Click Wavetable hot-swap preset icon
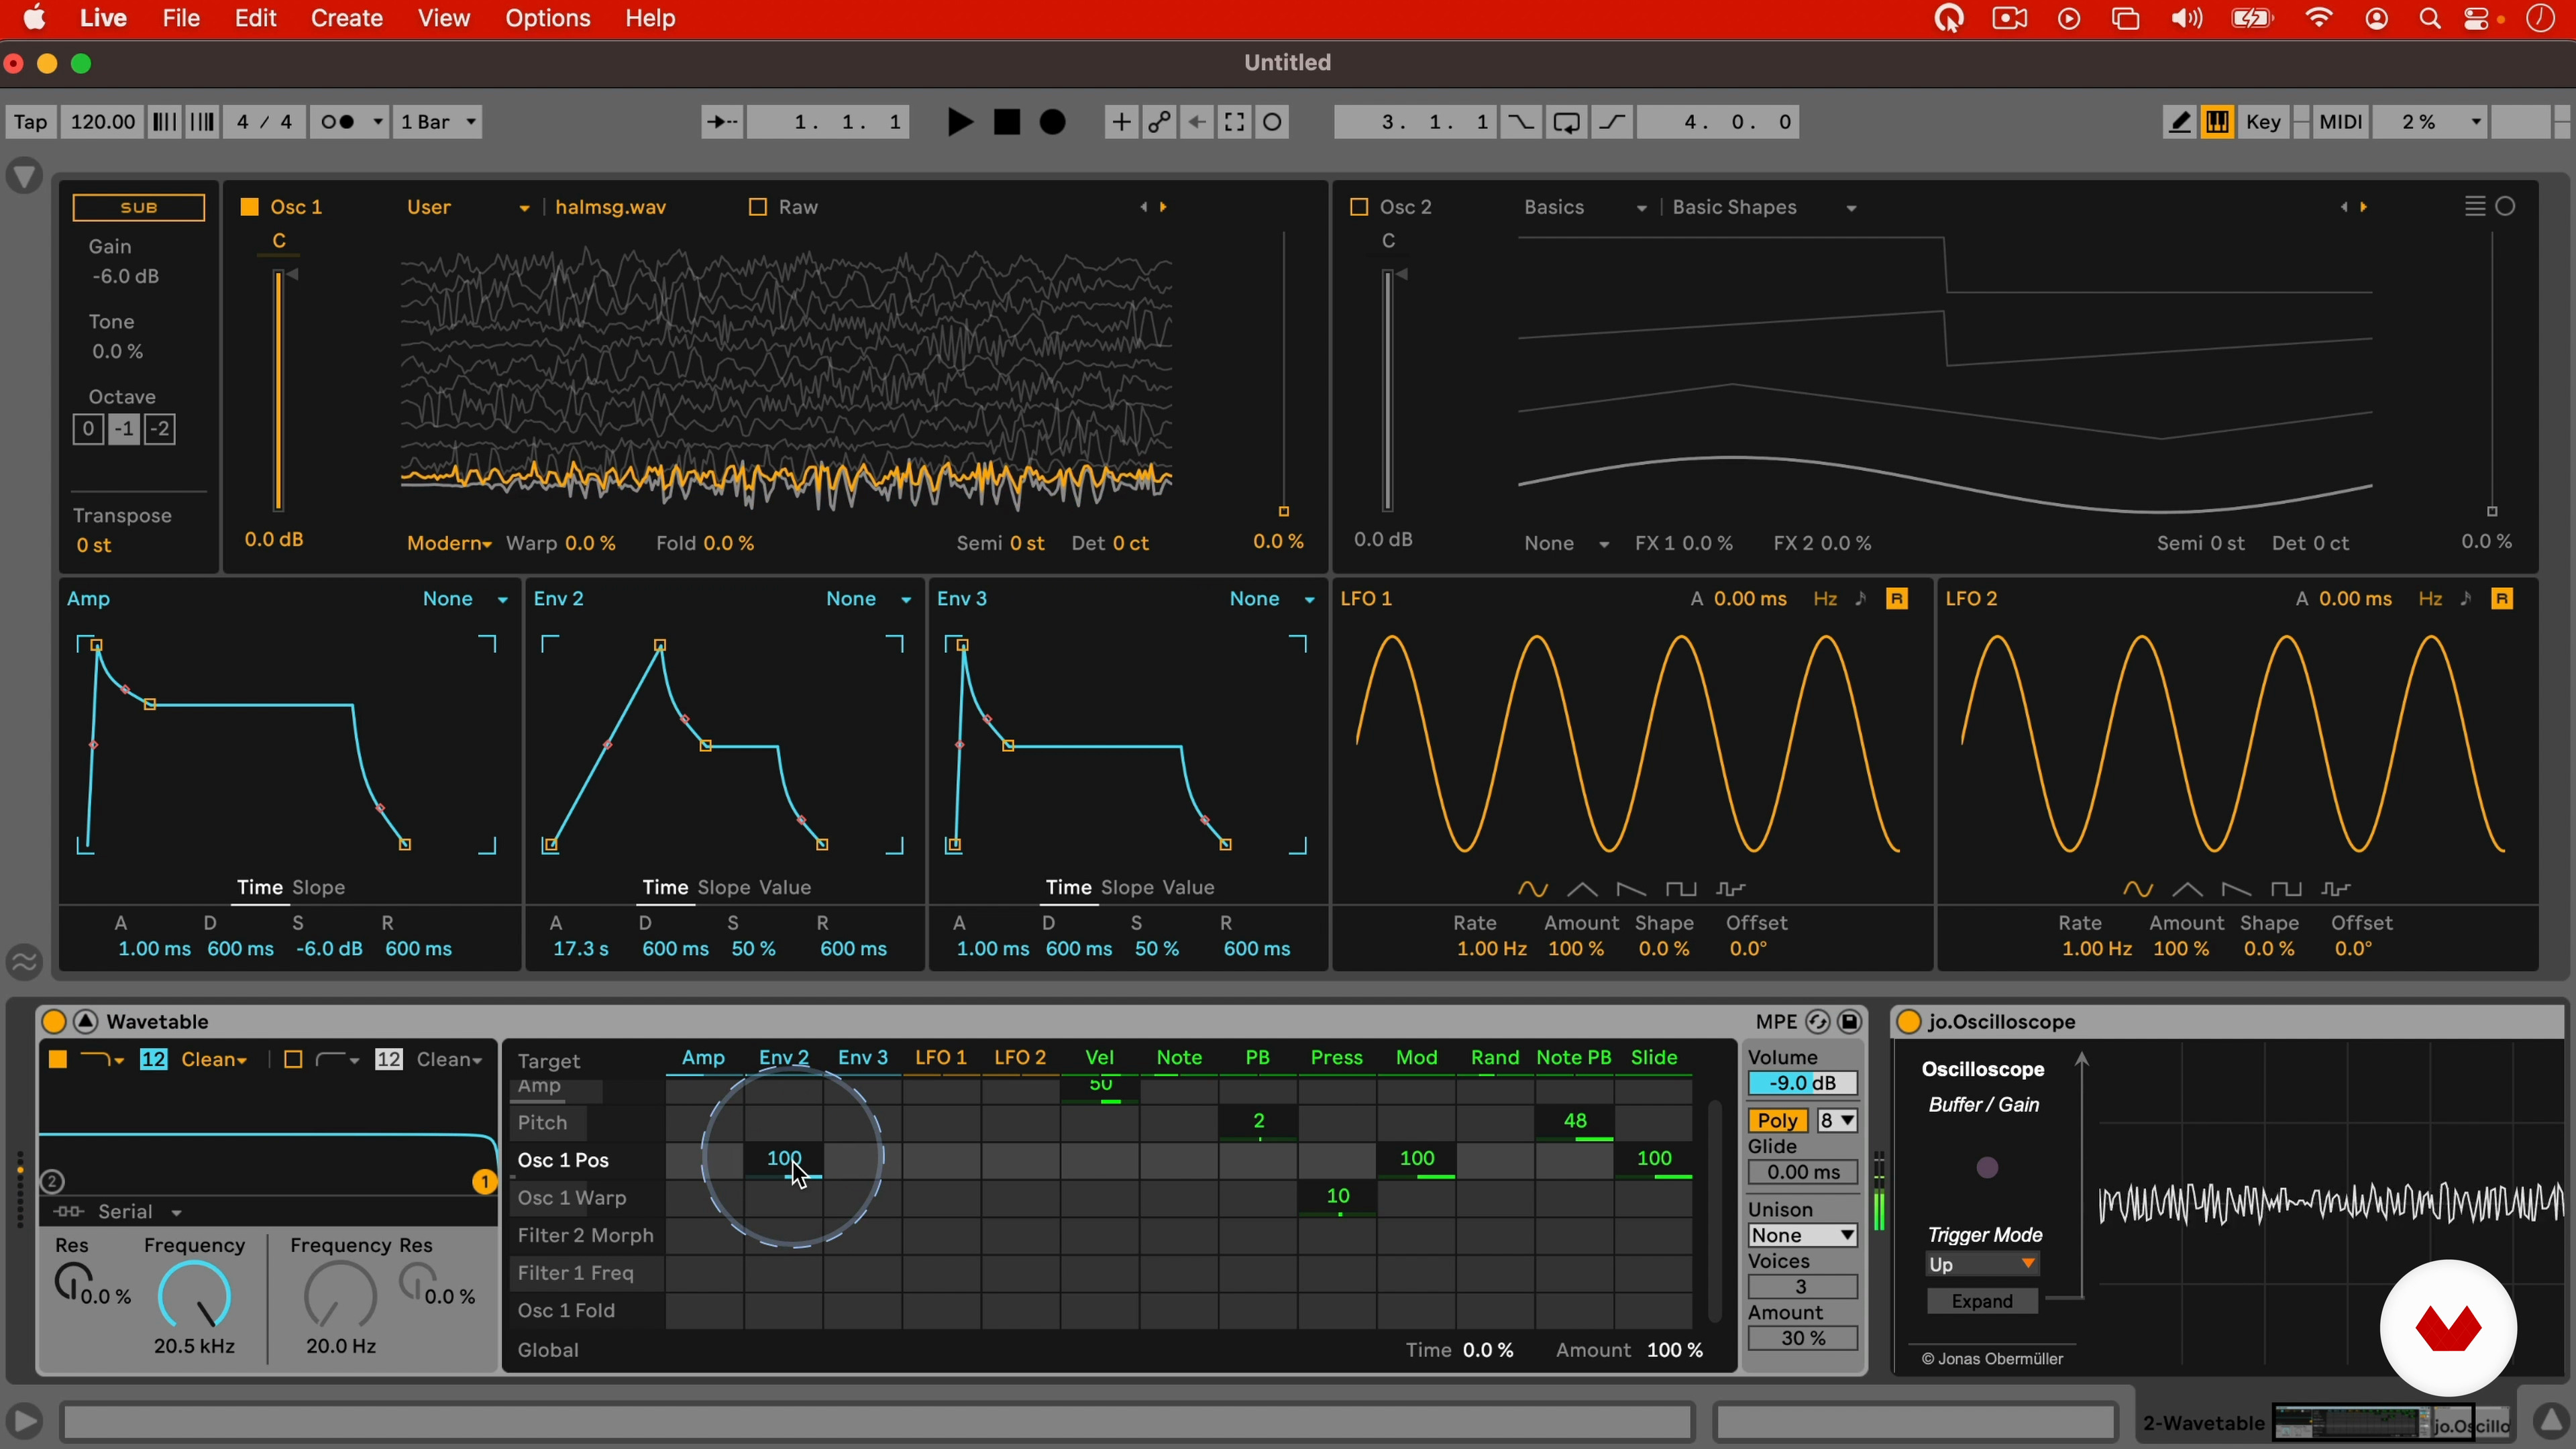Viewport: 2576px width, 1449px height. (x=1818, y=1021)
